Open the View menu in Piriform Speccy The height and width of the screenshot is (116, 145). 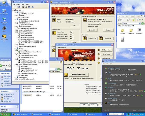coord(107,64)
